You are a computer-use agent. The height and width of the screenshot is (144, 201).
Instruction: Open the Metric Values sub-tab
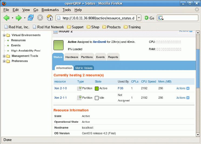84,68
